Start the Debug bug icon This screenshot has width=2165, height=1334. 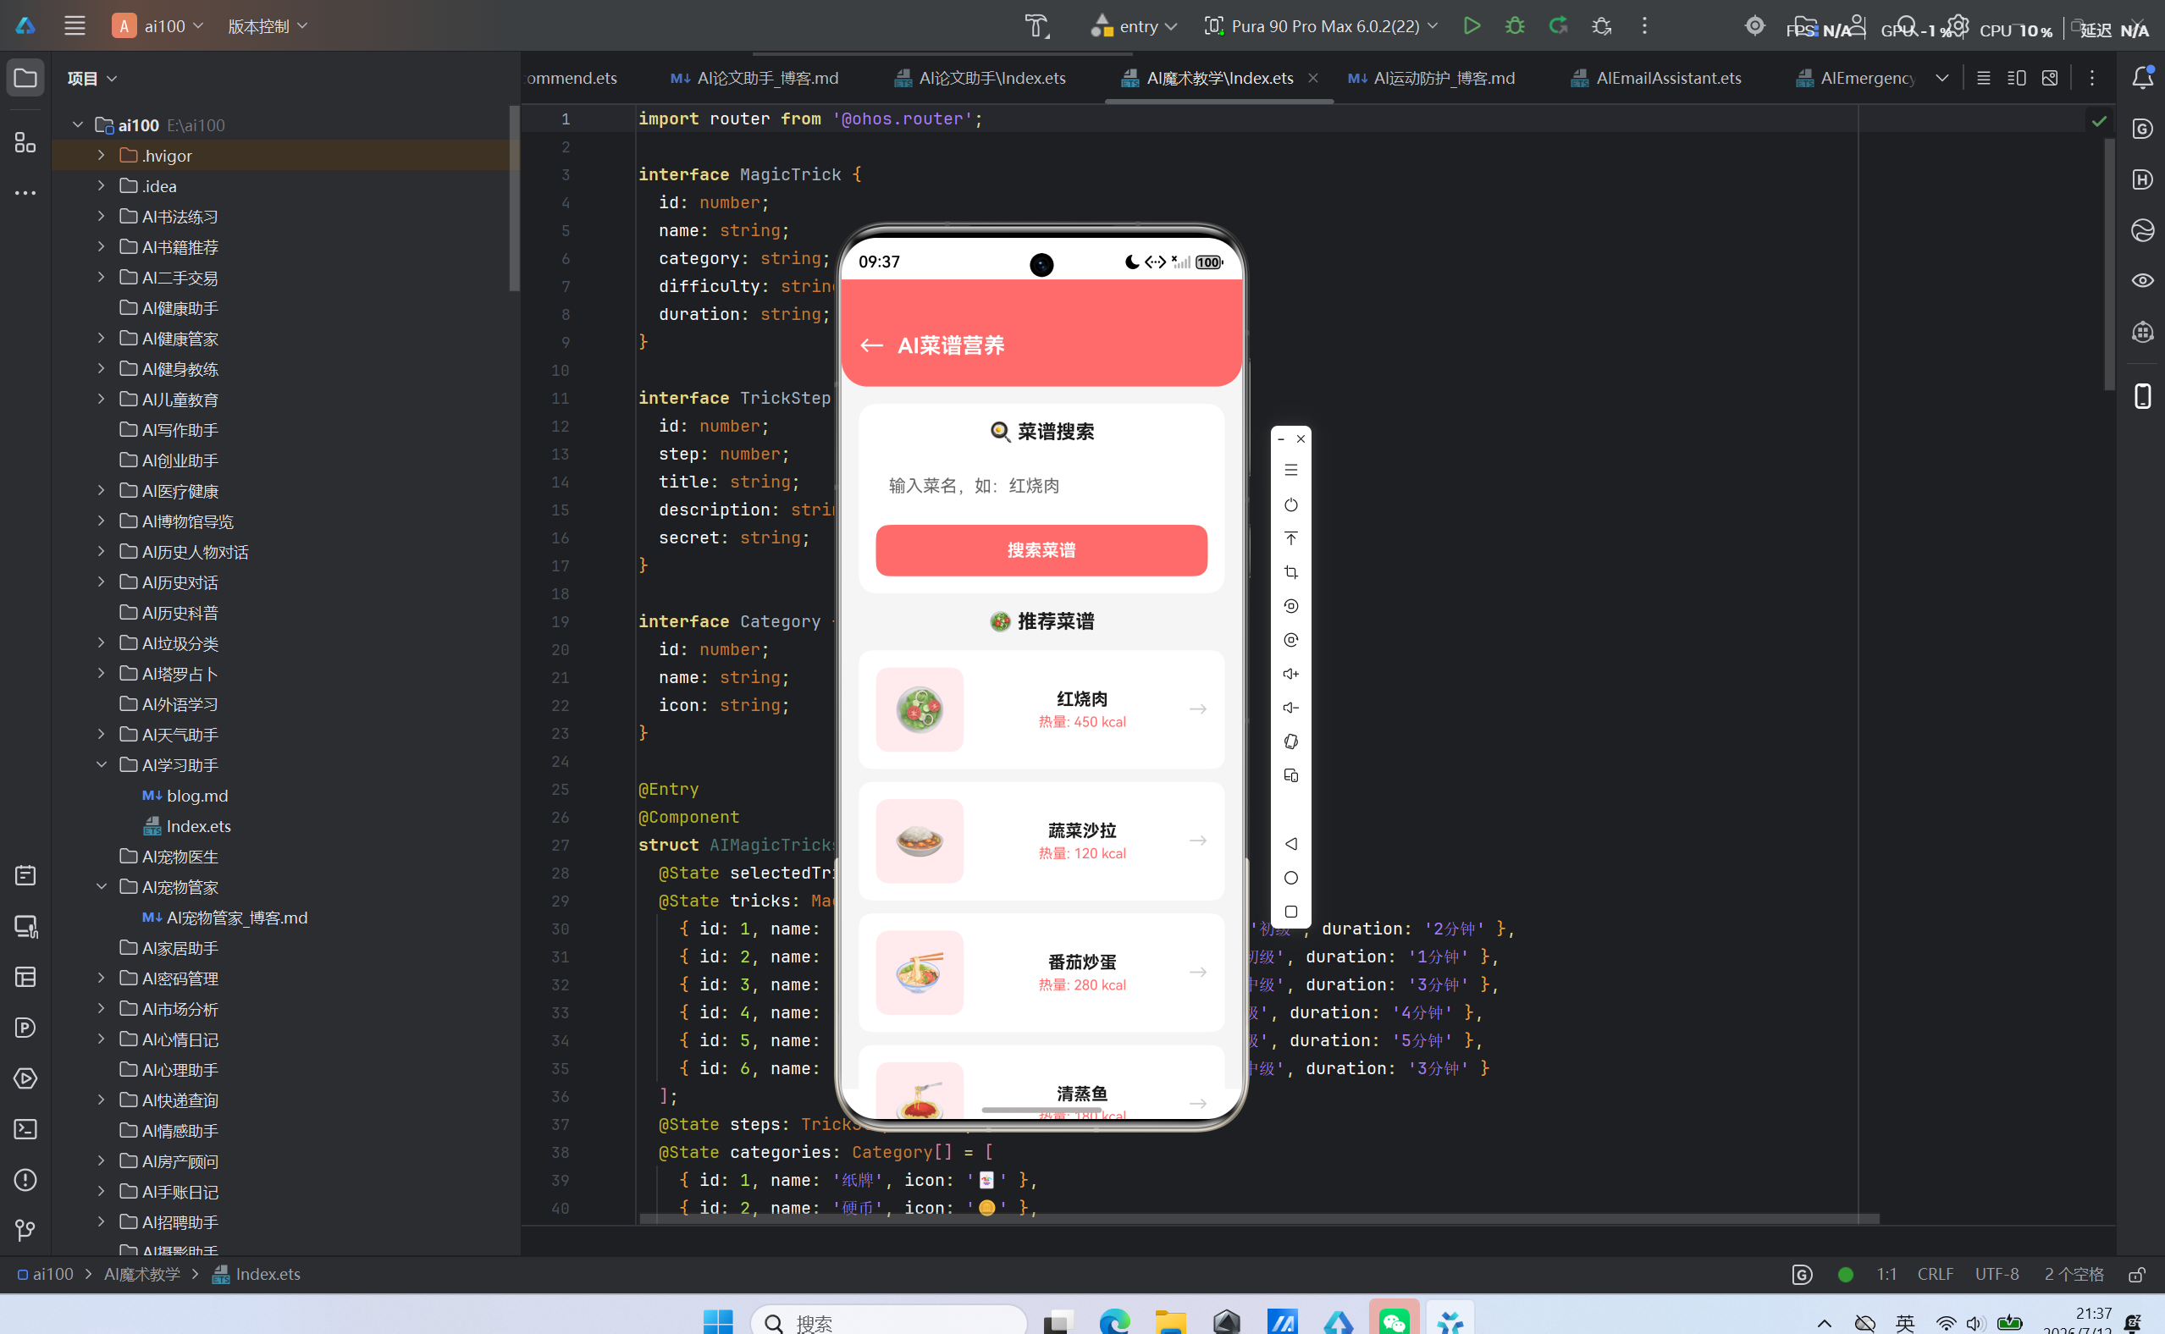1515,25
